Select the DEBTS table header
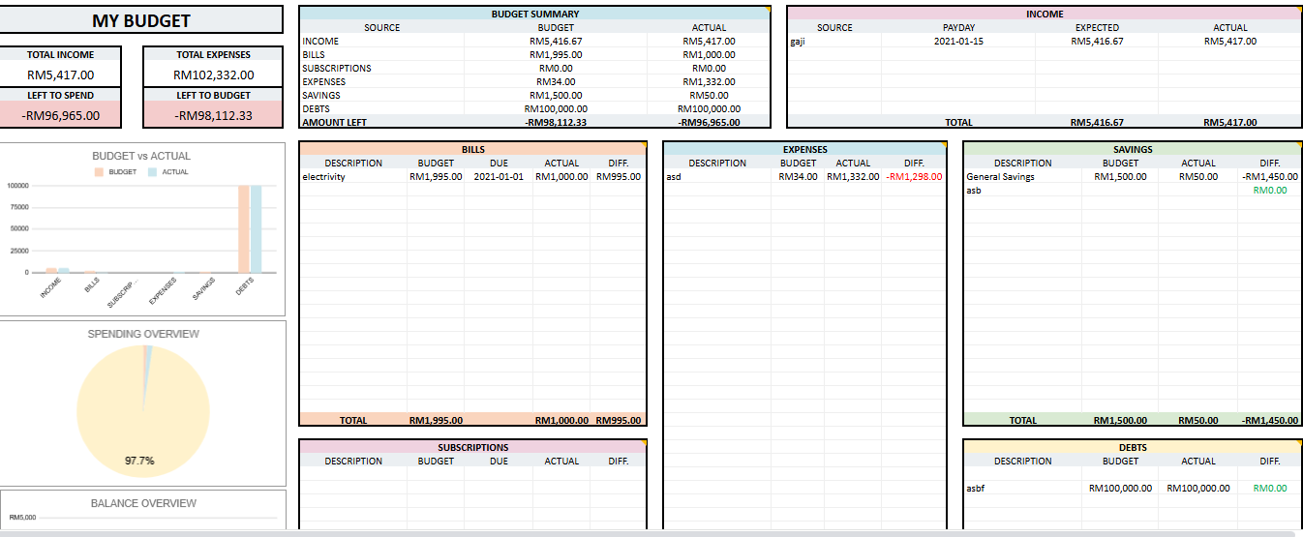Image resolution: width=1303 pixels, height=537 pixels. coord(1133,448)
